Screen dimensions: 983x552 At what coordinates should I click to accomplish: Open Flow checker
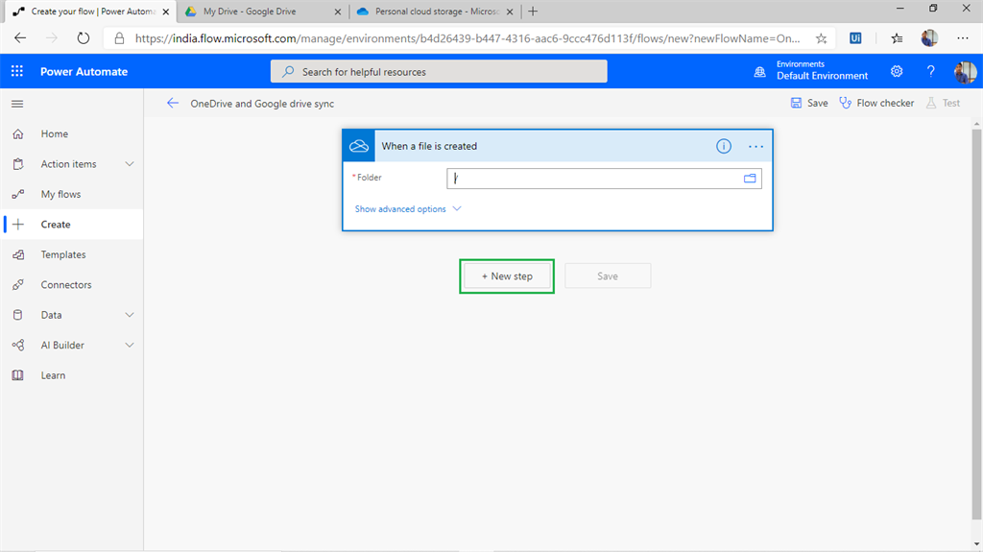[876, 103]
